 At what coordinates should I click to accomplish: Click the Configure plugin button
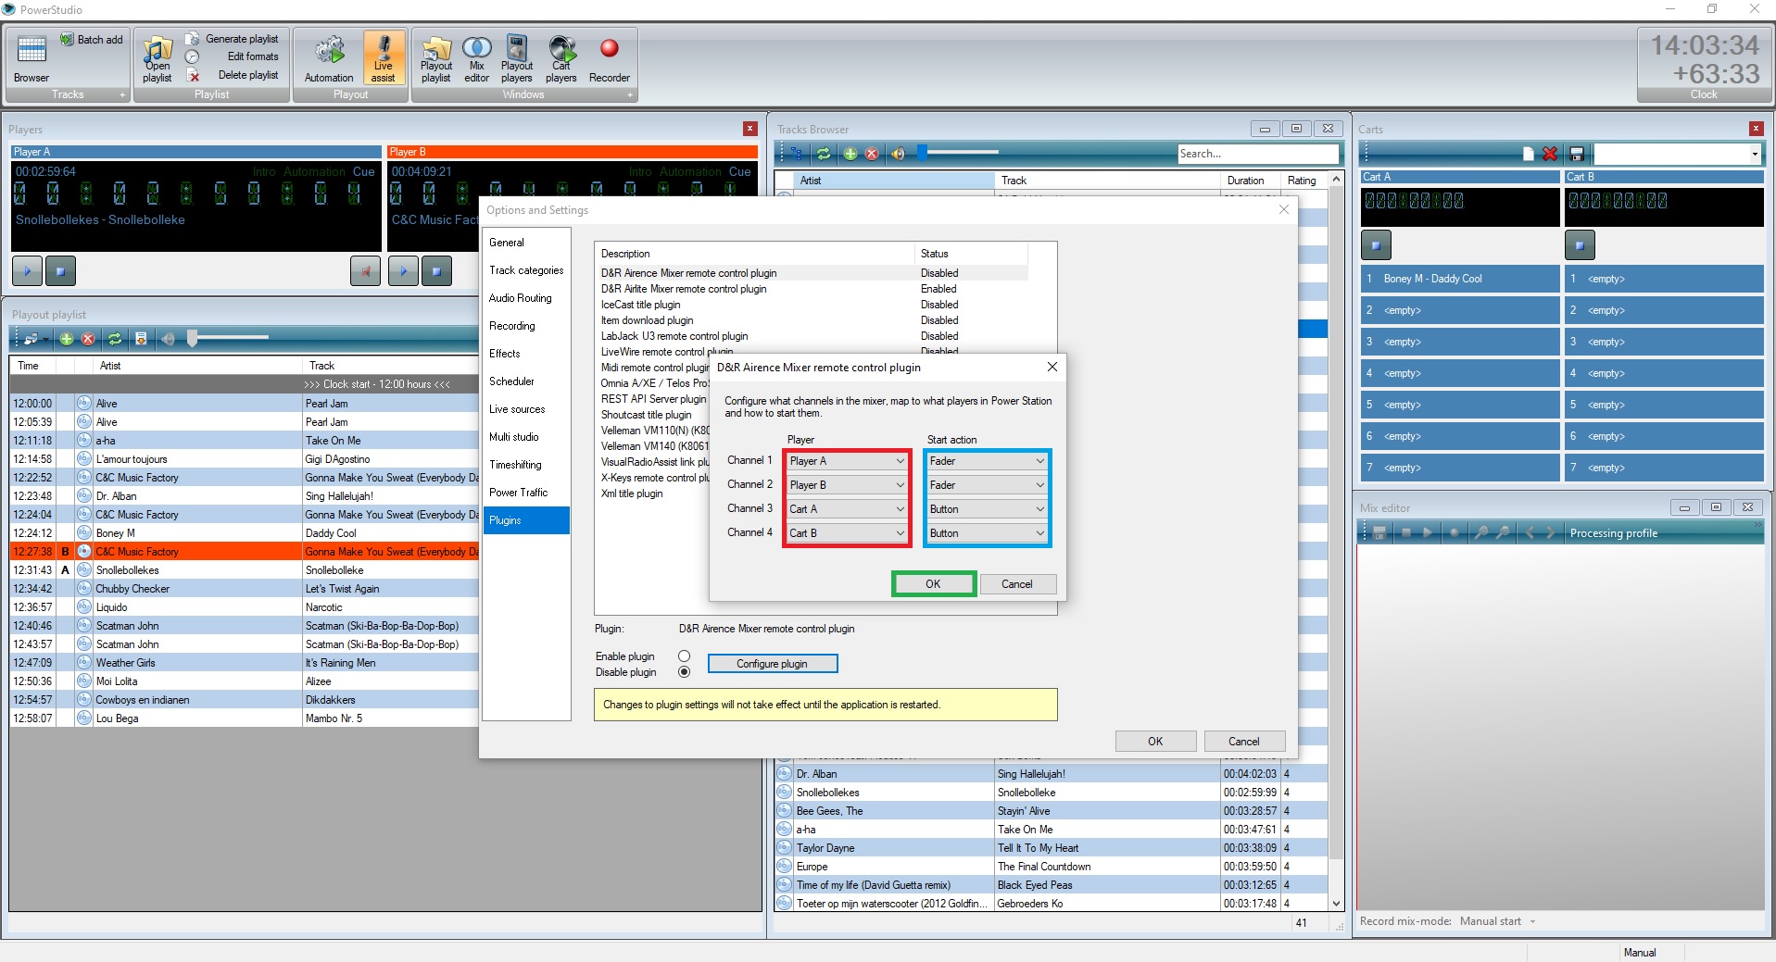pos(772,664)
